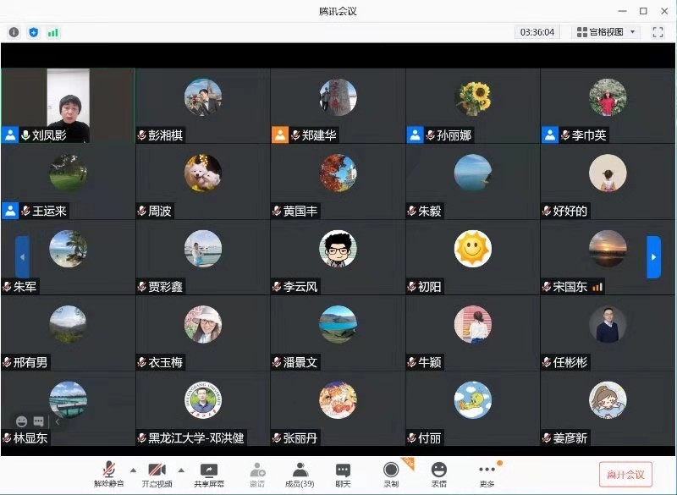Image resolution: width=677 pixels, height=495 pixels.
Task: Unmute microphone with 解除静音
Action: 108,475
